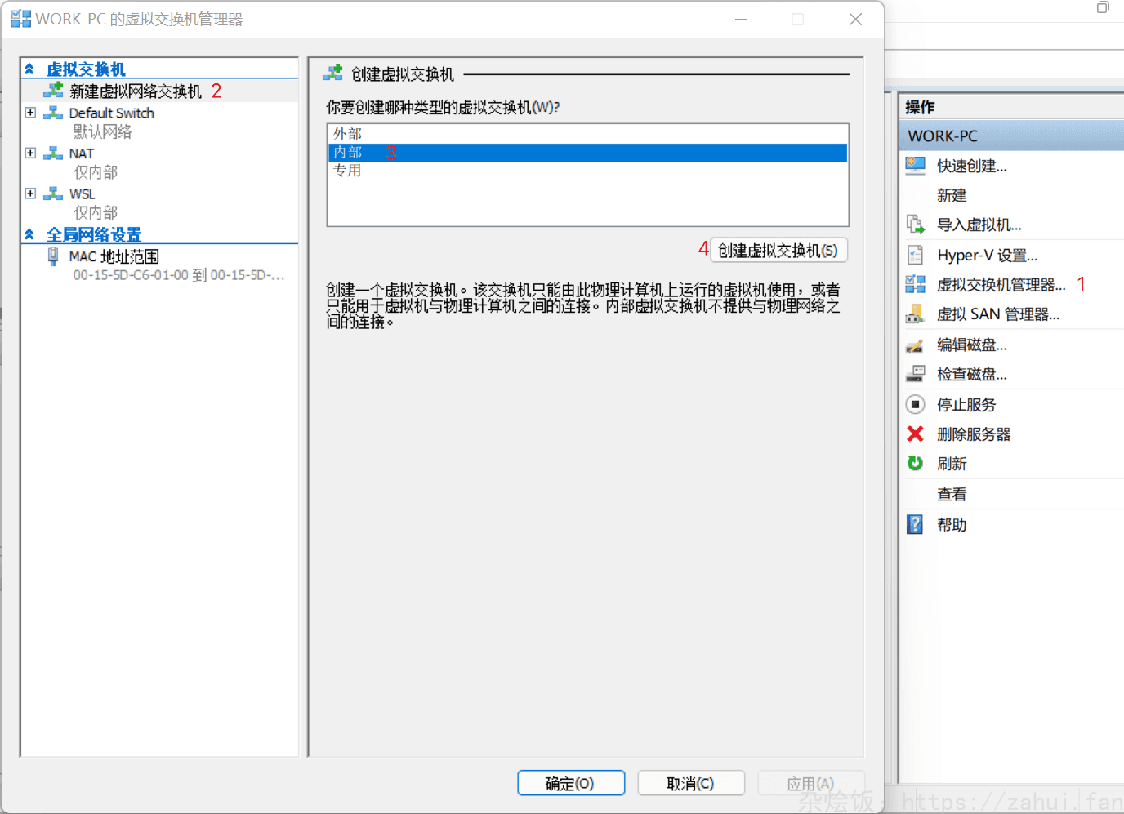
Task: Click the red X 删除服务器 icon
Action: [915, 434]
